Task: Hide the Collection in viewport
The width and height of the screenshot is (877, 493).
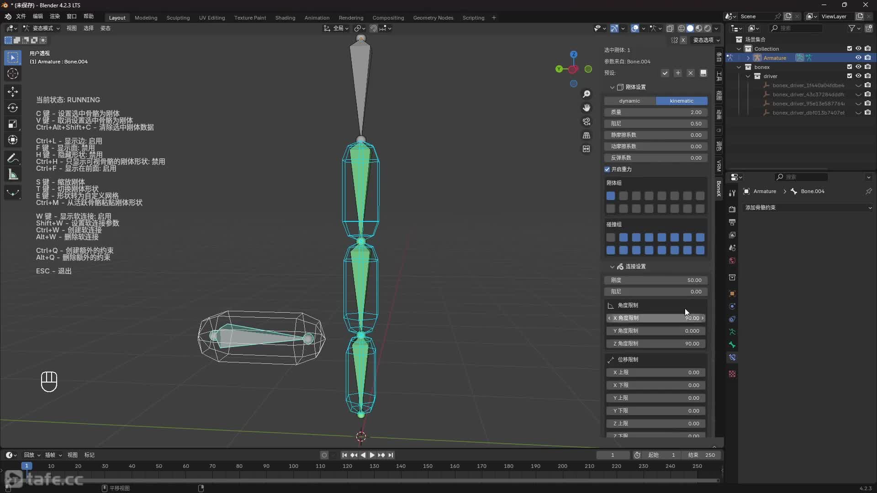Action: click(858, 48)
